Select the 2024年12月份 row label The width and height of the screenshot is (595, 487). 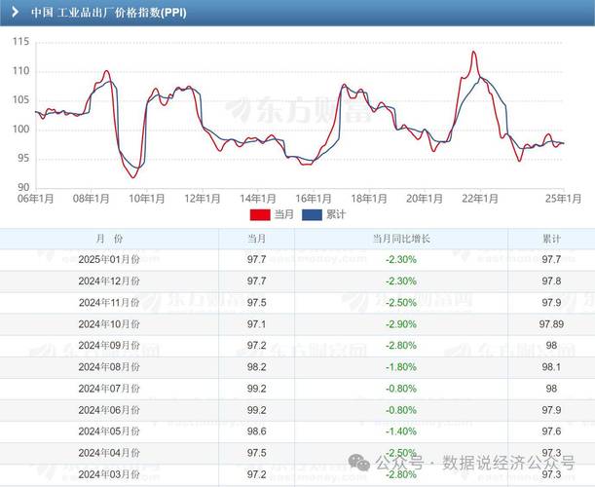[109, 281]
